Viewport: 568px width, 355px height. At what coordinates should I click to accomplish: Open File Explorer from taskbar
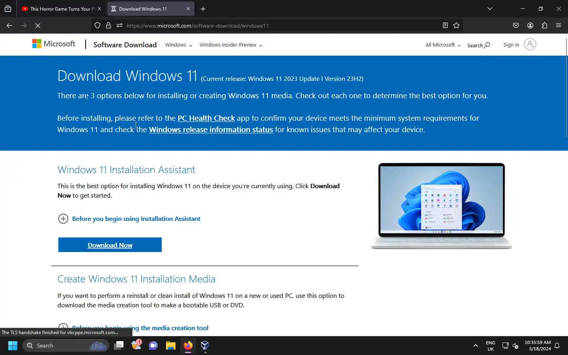pyautogui.click(x=170, y=346)
